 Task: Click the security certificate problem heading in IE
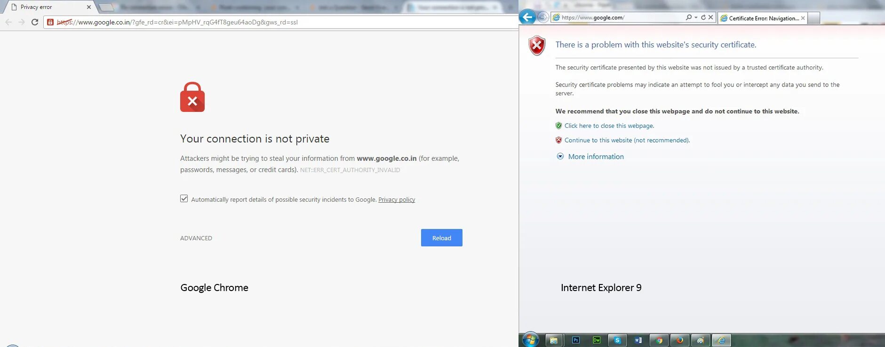[x=656, y=45]
